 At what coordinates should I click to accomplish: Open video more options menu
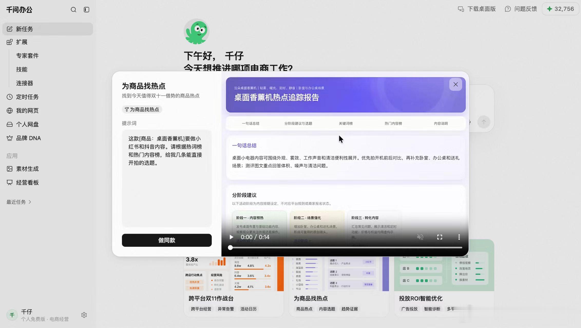[459, 237]
